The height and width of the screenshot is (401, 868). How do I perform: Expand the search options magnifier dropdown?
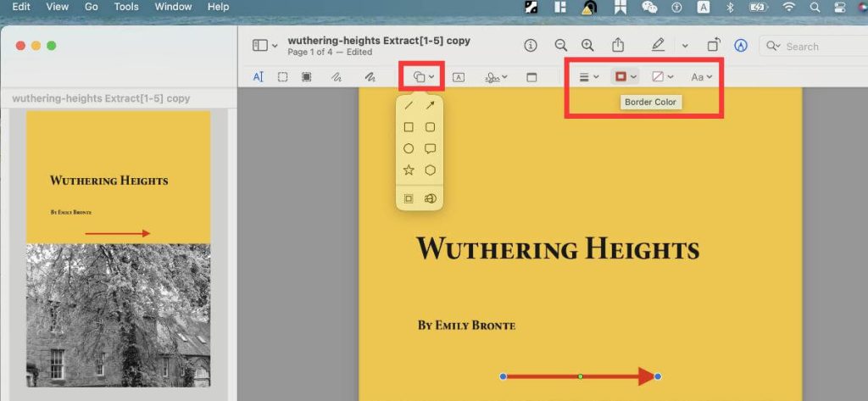tap(773, 47)
